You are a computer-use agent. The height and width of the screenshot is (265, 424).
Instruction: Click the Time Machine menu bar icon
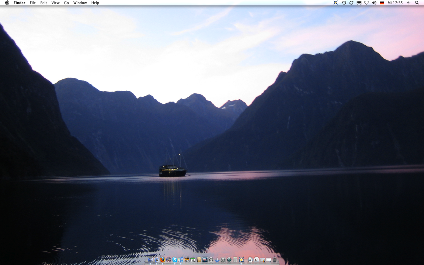(344, 3)
